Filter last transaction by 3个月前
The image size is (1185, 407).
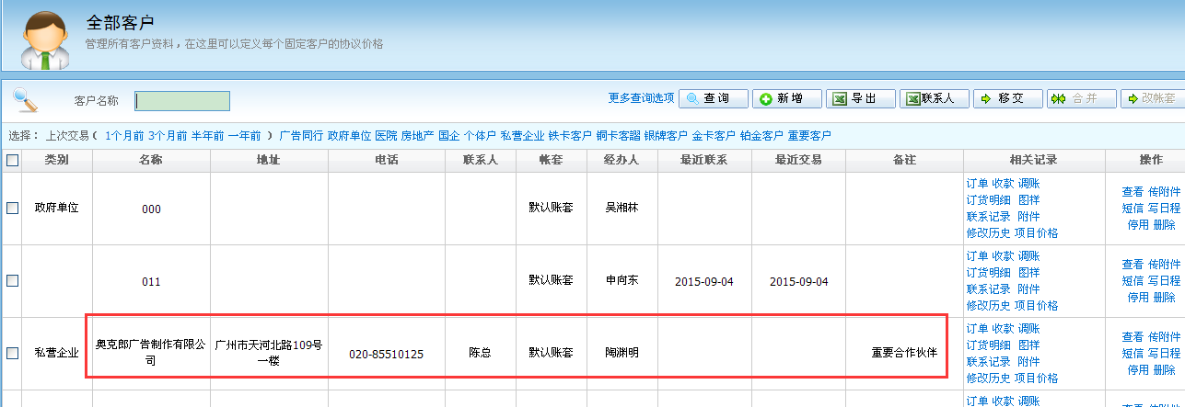coord(168,136)
